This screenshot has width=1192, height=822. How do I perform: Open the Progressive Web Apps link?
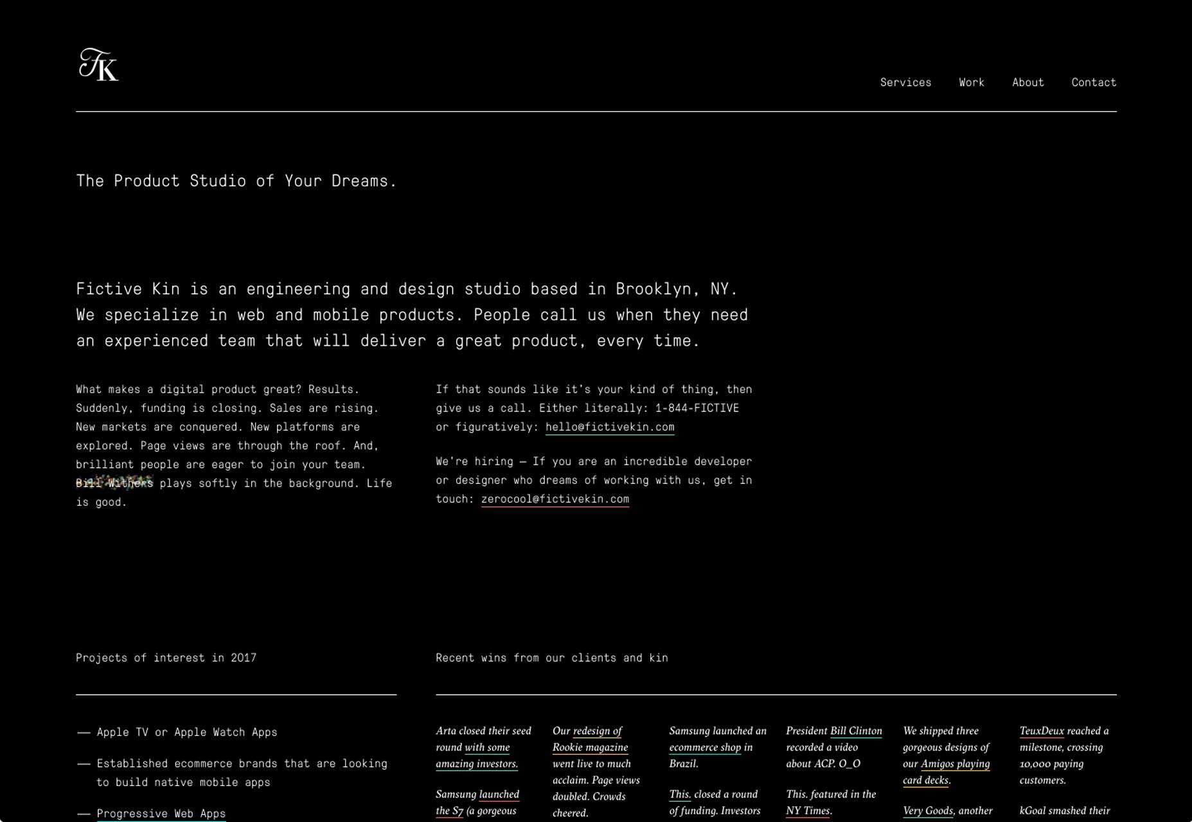coord(161,814)
